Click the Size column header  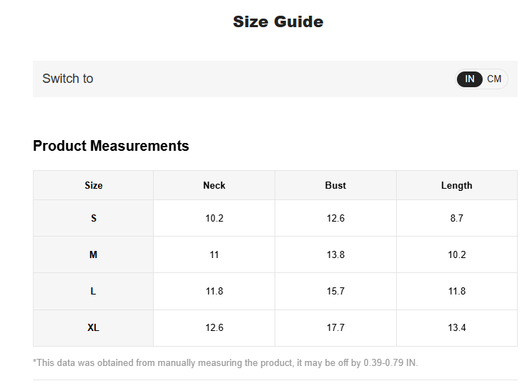(x=94, y=186)
